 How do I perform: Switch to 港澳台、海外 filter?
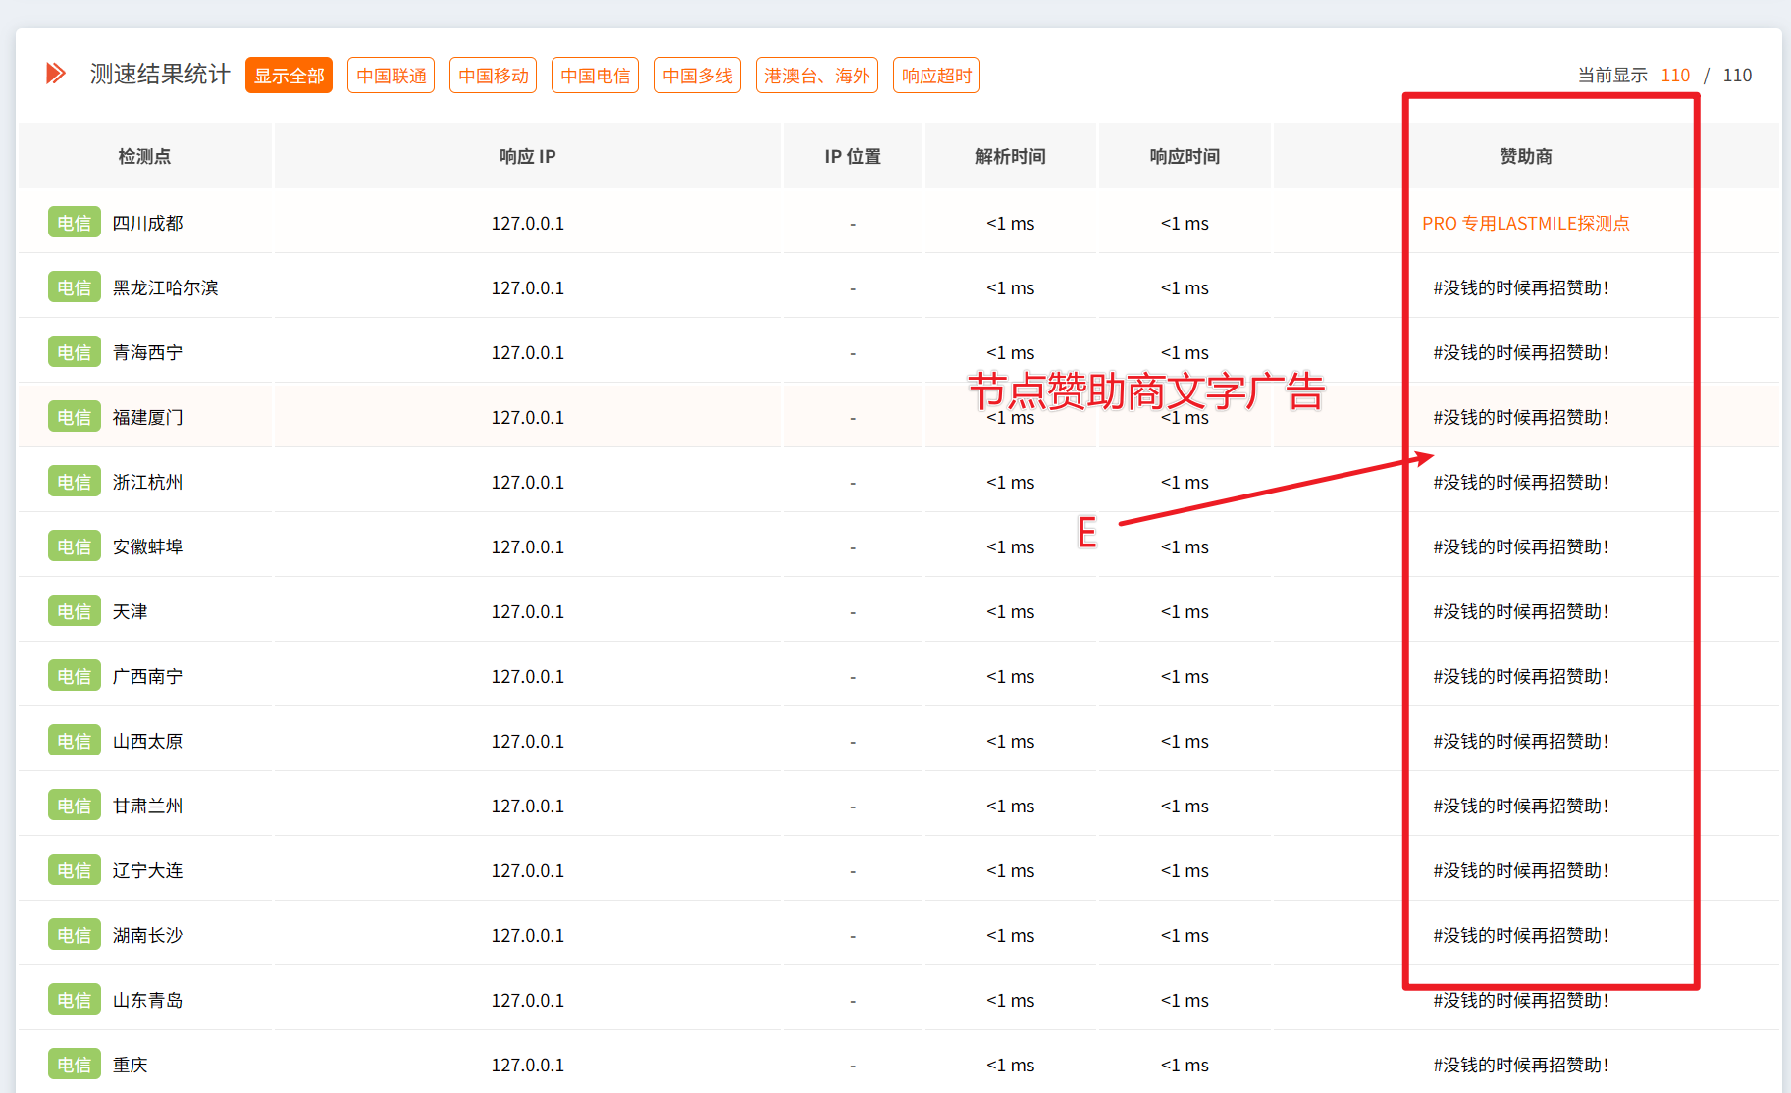coord(816,76)
